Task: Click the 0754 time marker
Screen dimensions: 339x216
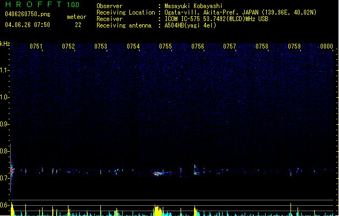Action: pyautogui.click(x=133, y=46)
